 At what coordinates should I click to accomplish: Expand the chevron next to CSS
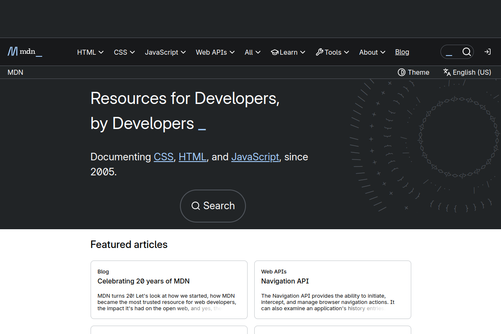[132, 52]
